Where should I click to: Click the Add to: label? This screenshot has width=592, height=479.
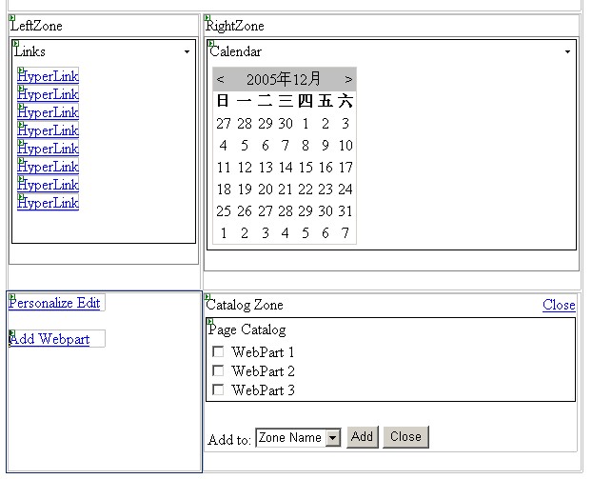coord(229,440)
